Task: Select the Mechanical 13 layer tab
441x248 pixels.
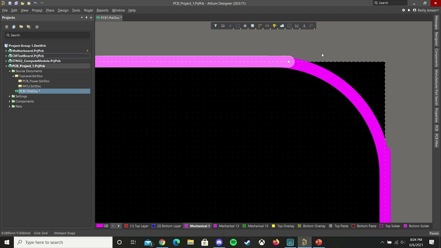Action: click(226, 226)
